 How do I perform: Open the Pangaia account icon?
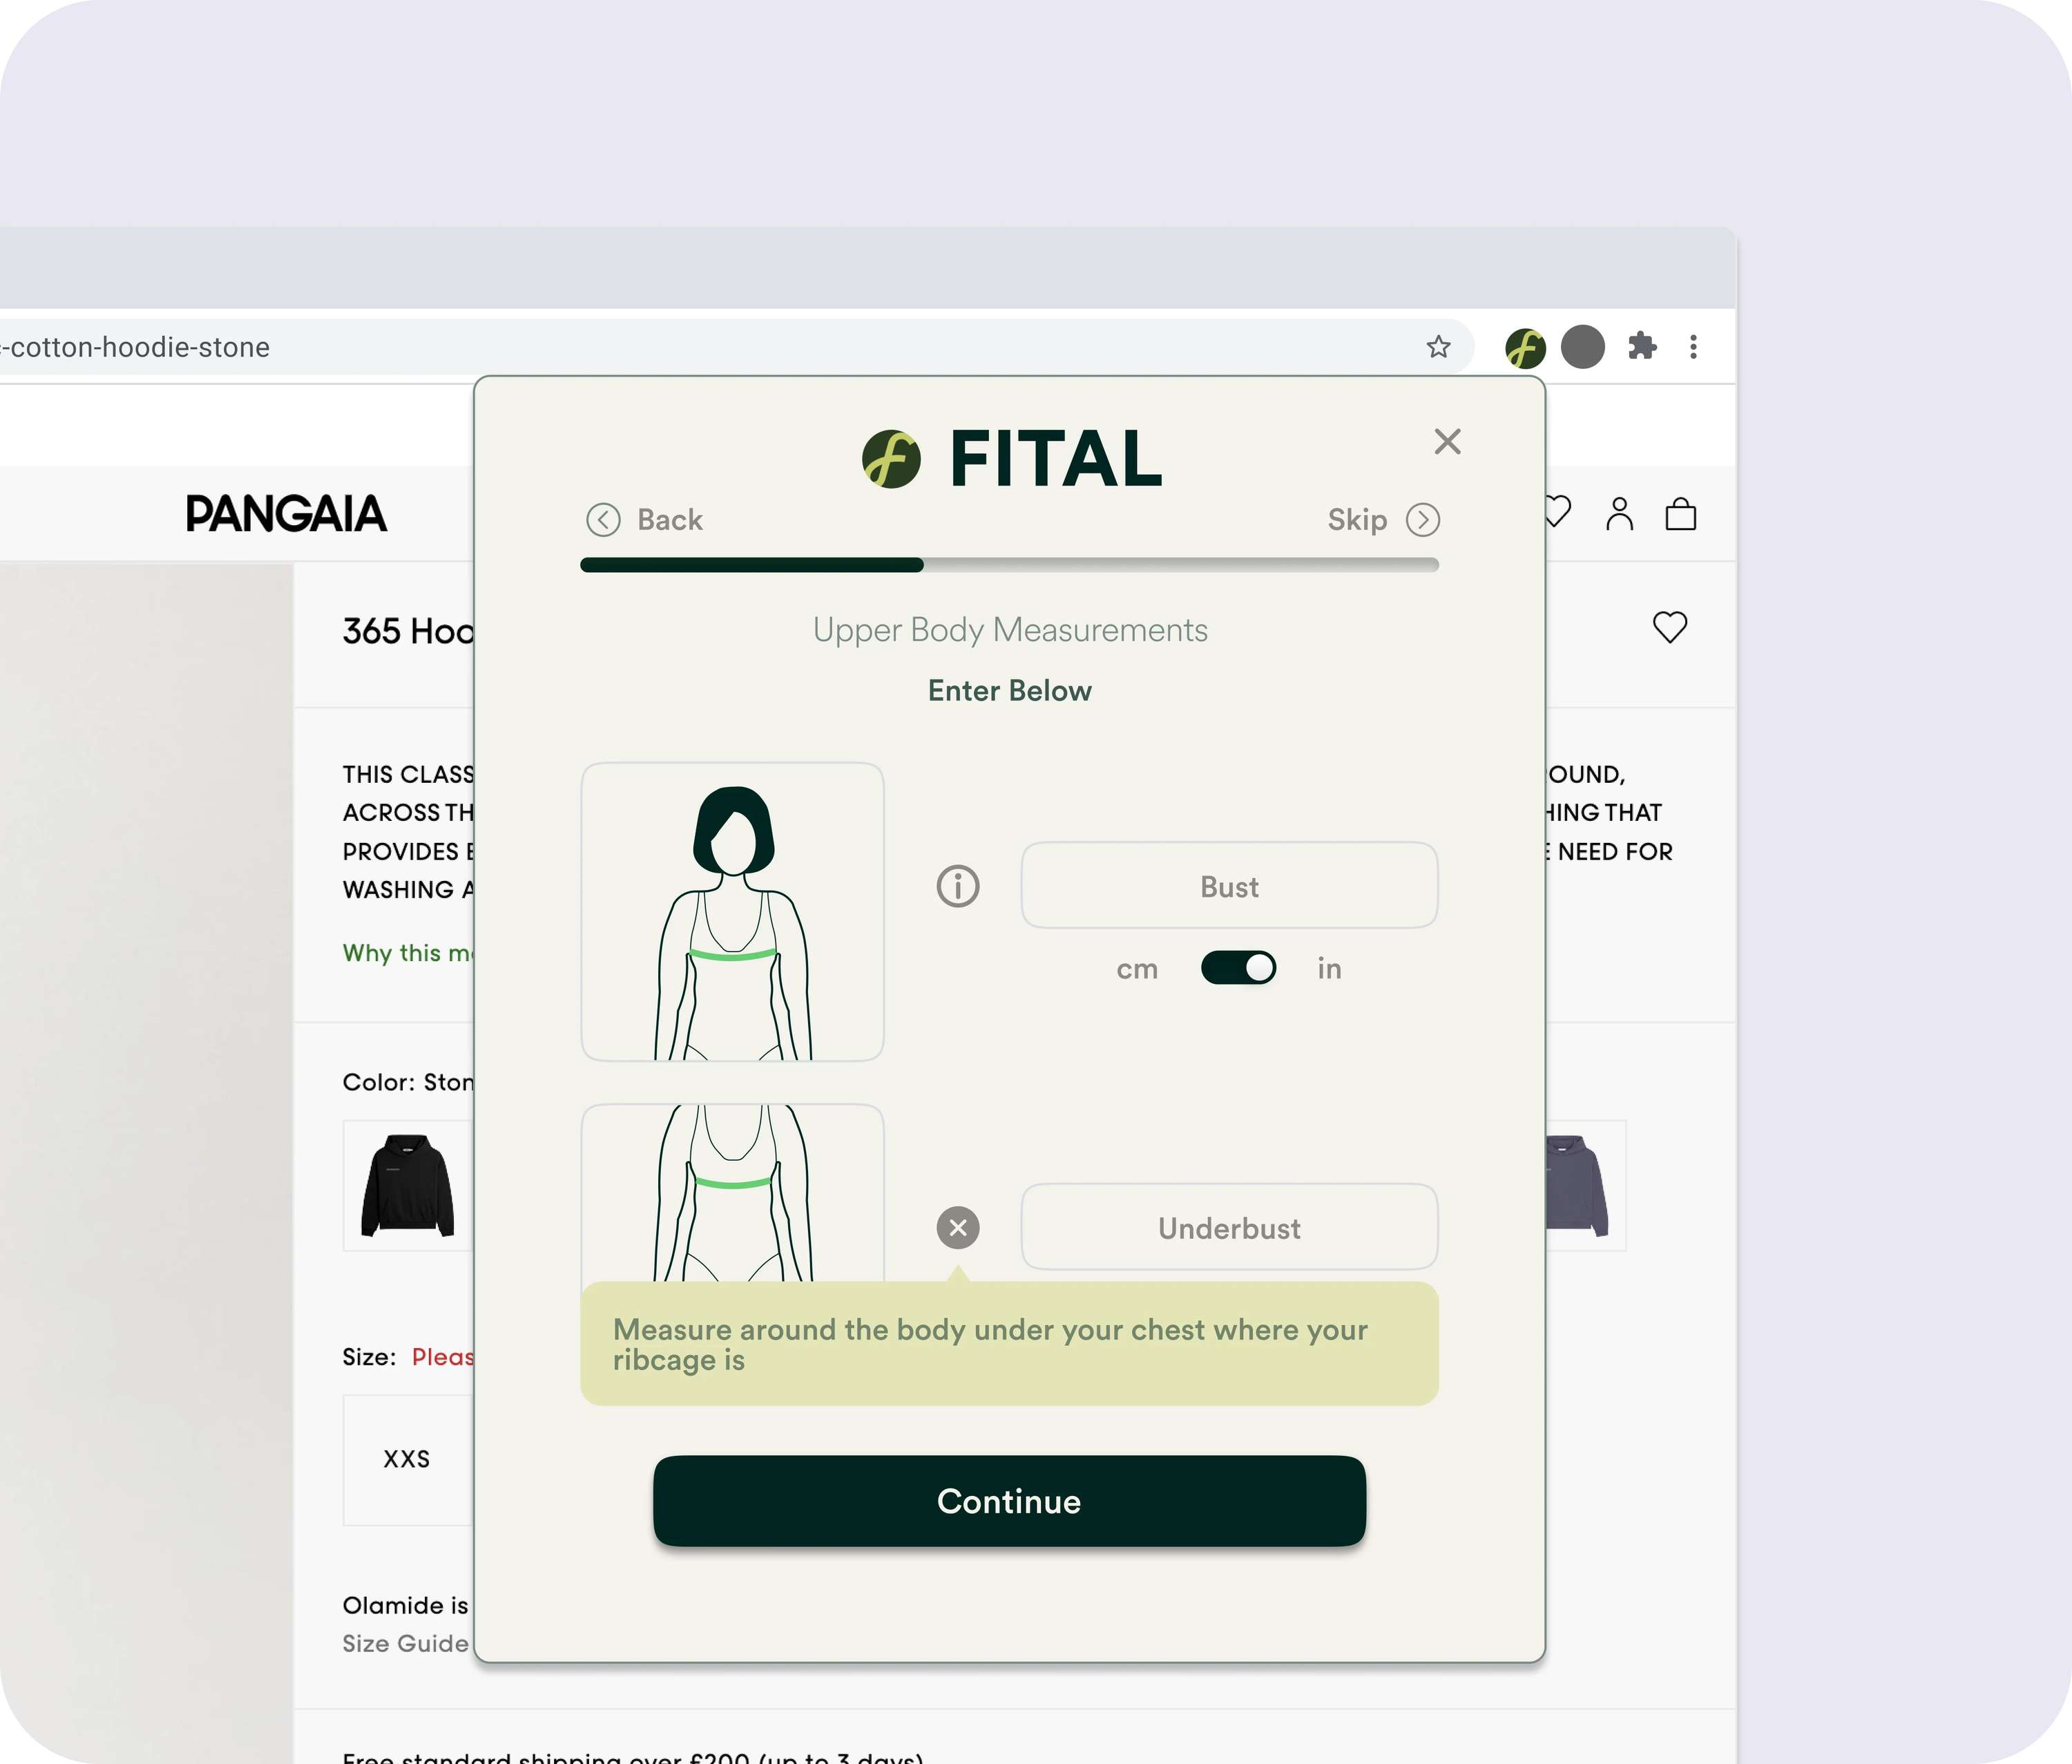tap(1618, 514)
